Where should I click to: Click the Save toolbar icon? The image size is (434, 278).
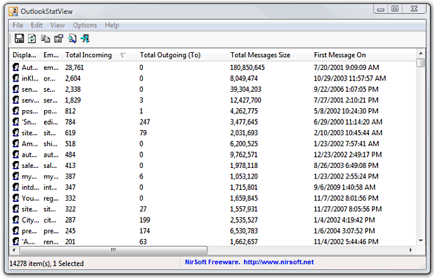pyautogui.click(x=19, y=39)
